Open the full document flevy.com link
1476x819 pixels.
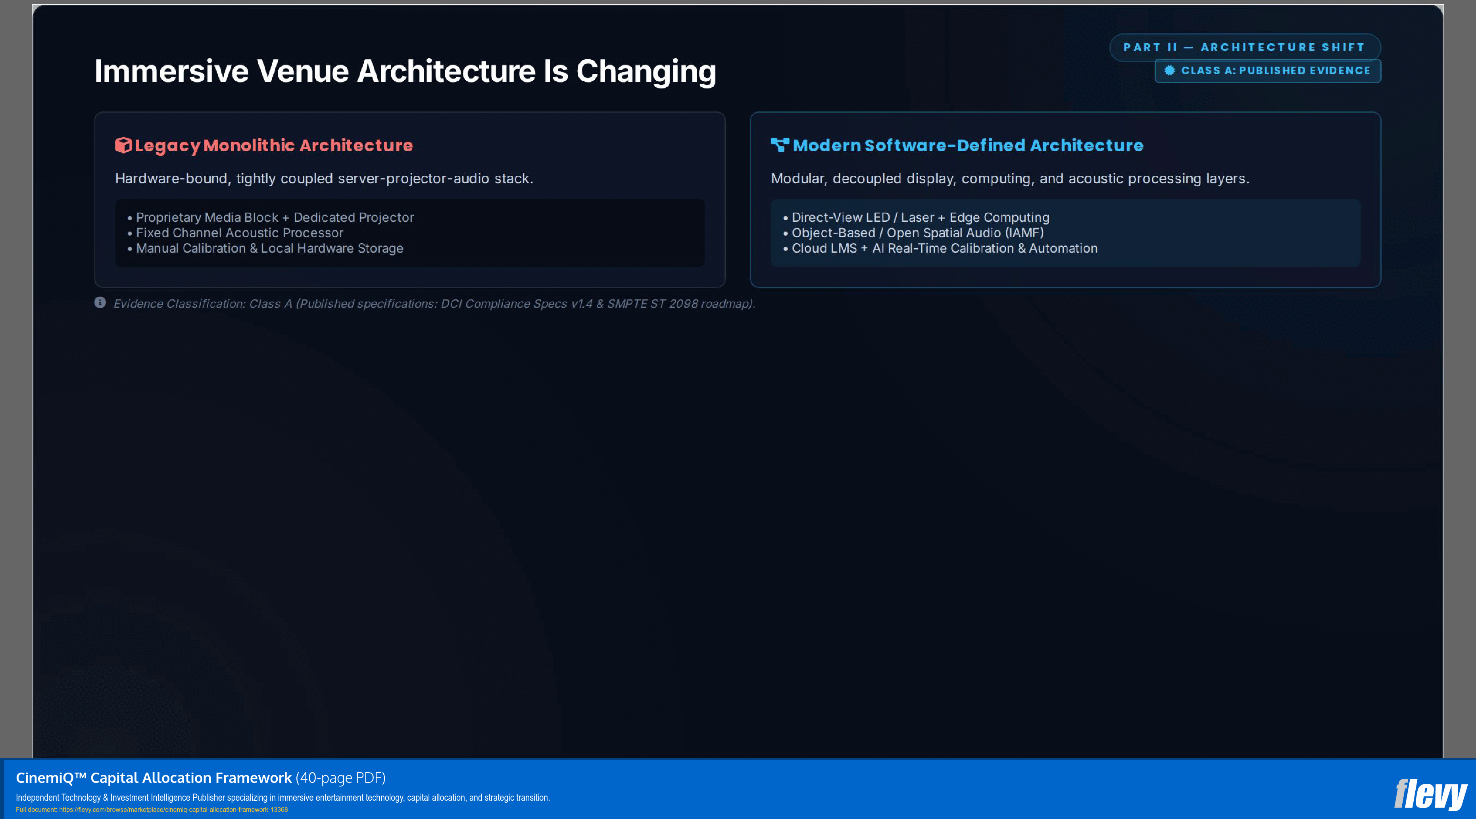tap(173, 810)
